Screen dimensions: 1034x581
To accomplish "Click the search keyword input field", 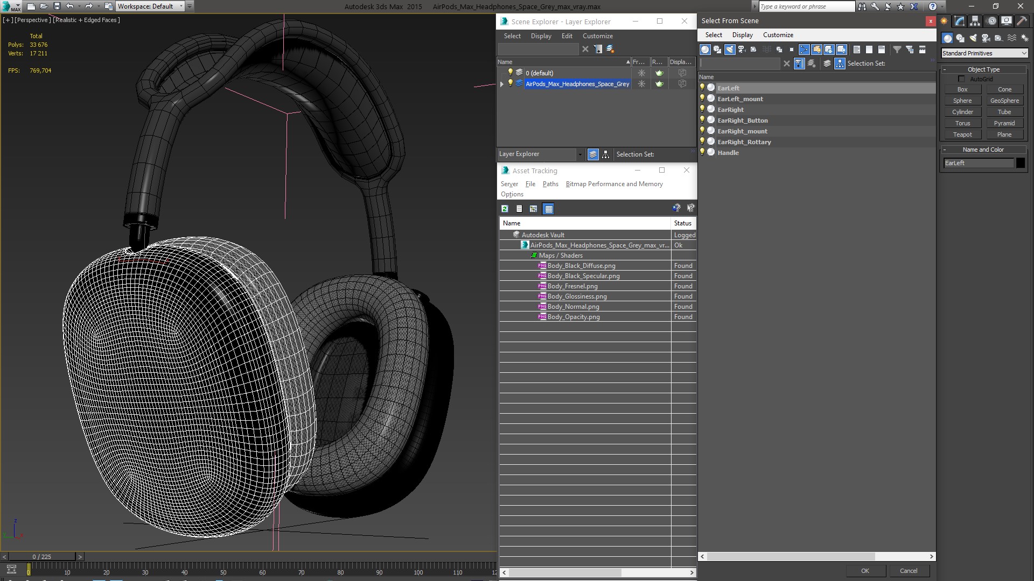I will click(806, 6).
